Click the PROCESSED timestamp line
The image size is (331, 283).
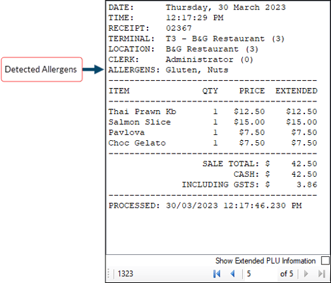pos(205,206)
